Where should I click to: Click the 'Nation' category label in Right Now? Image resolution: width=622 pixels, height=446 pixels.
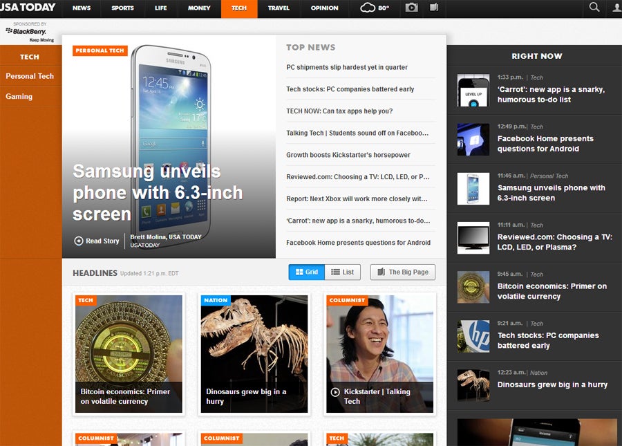point(538,373)
